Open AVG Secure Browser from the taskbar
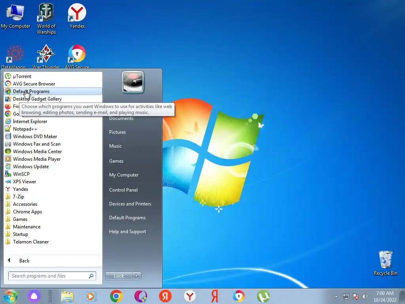Image resolution: width=405 pixels, height=304 pixels. (239, 296)
